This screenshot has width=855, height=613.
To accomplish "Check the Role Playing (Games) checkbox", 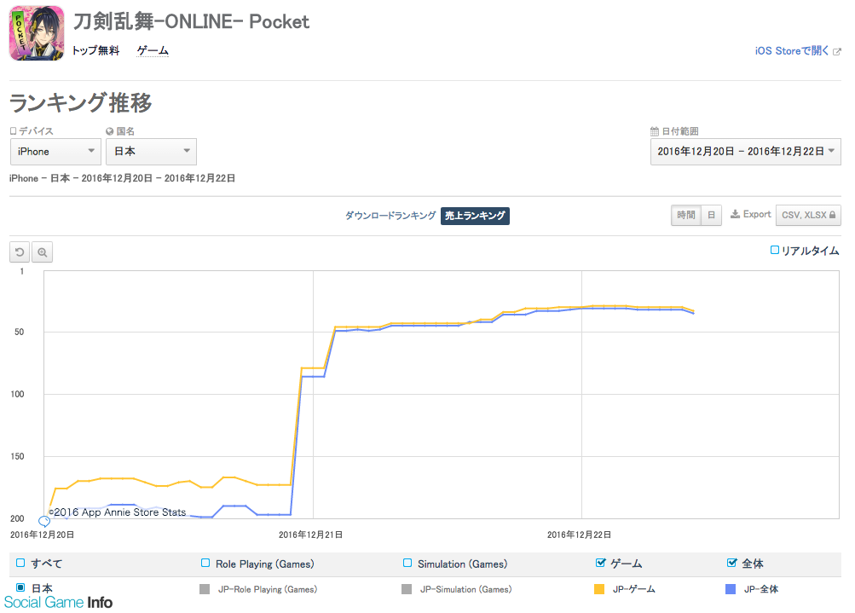I will pyautogui.click(x=205, y=563).
